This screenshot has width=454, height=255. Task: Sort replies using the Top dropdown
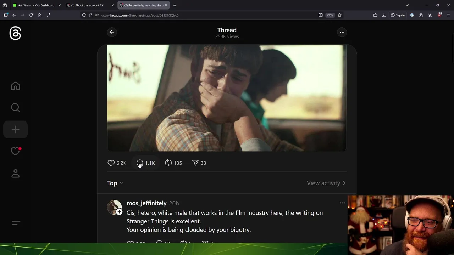[115, 183]
